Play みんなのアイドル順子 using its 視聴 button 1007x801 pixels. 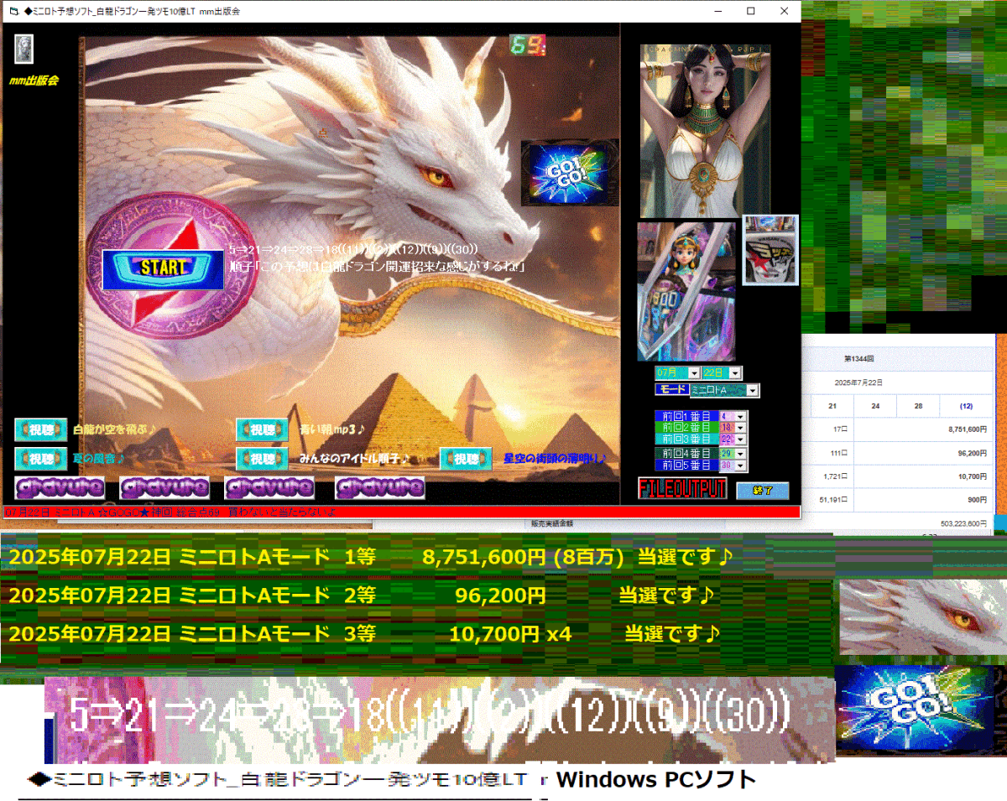pyautogui.click(x=262, y=458)
